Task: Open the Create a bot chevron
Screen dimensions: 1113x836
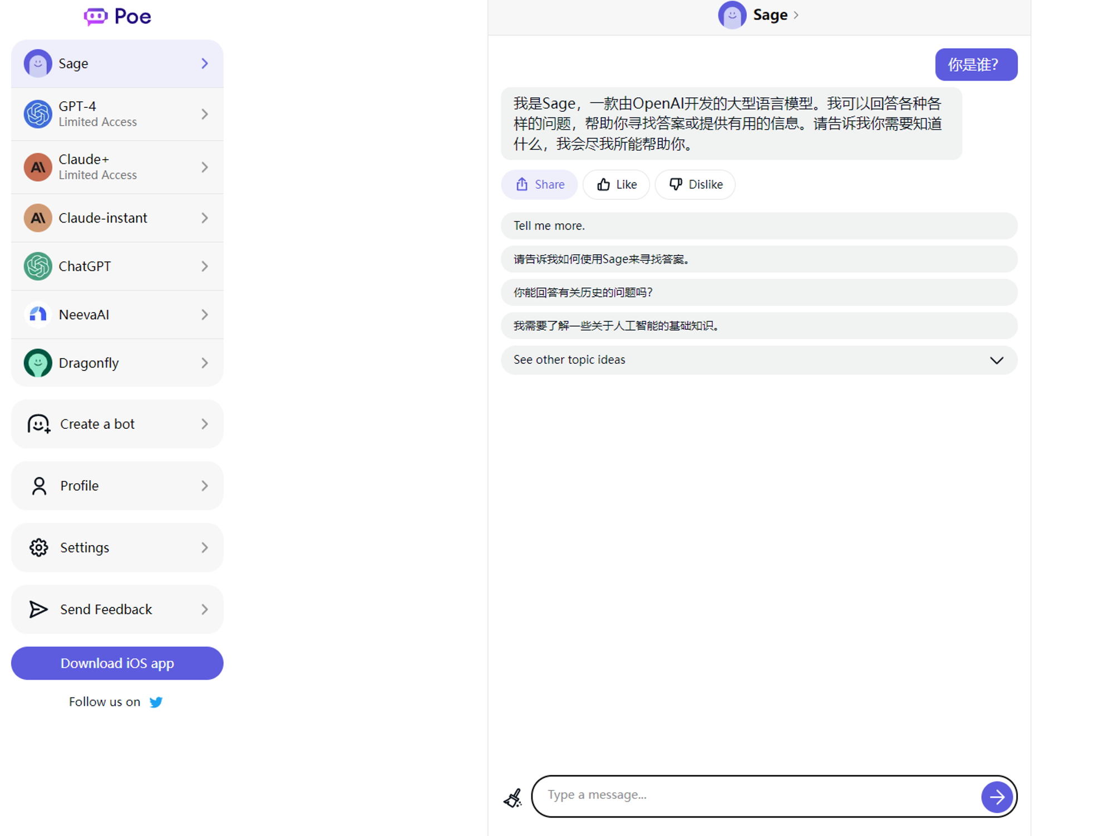Action: point(205,424)
